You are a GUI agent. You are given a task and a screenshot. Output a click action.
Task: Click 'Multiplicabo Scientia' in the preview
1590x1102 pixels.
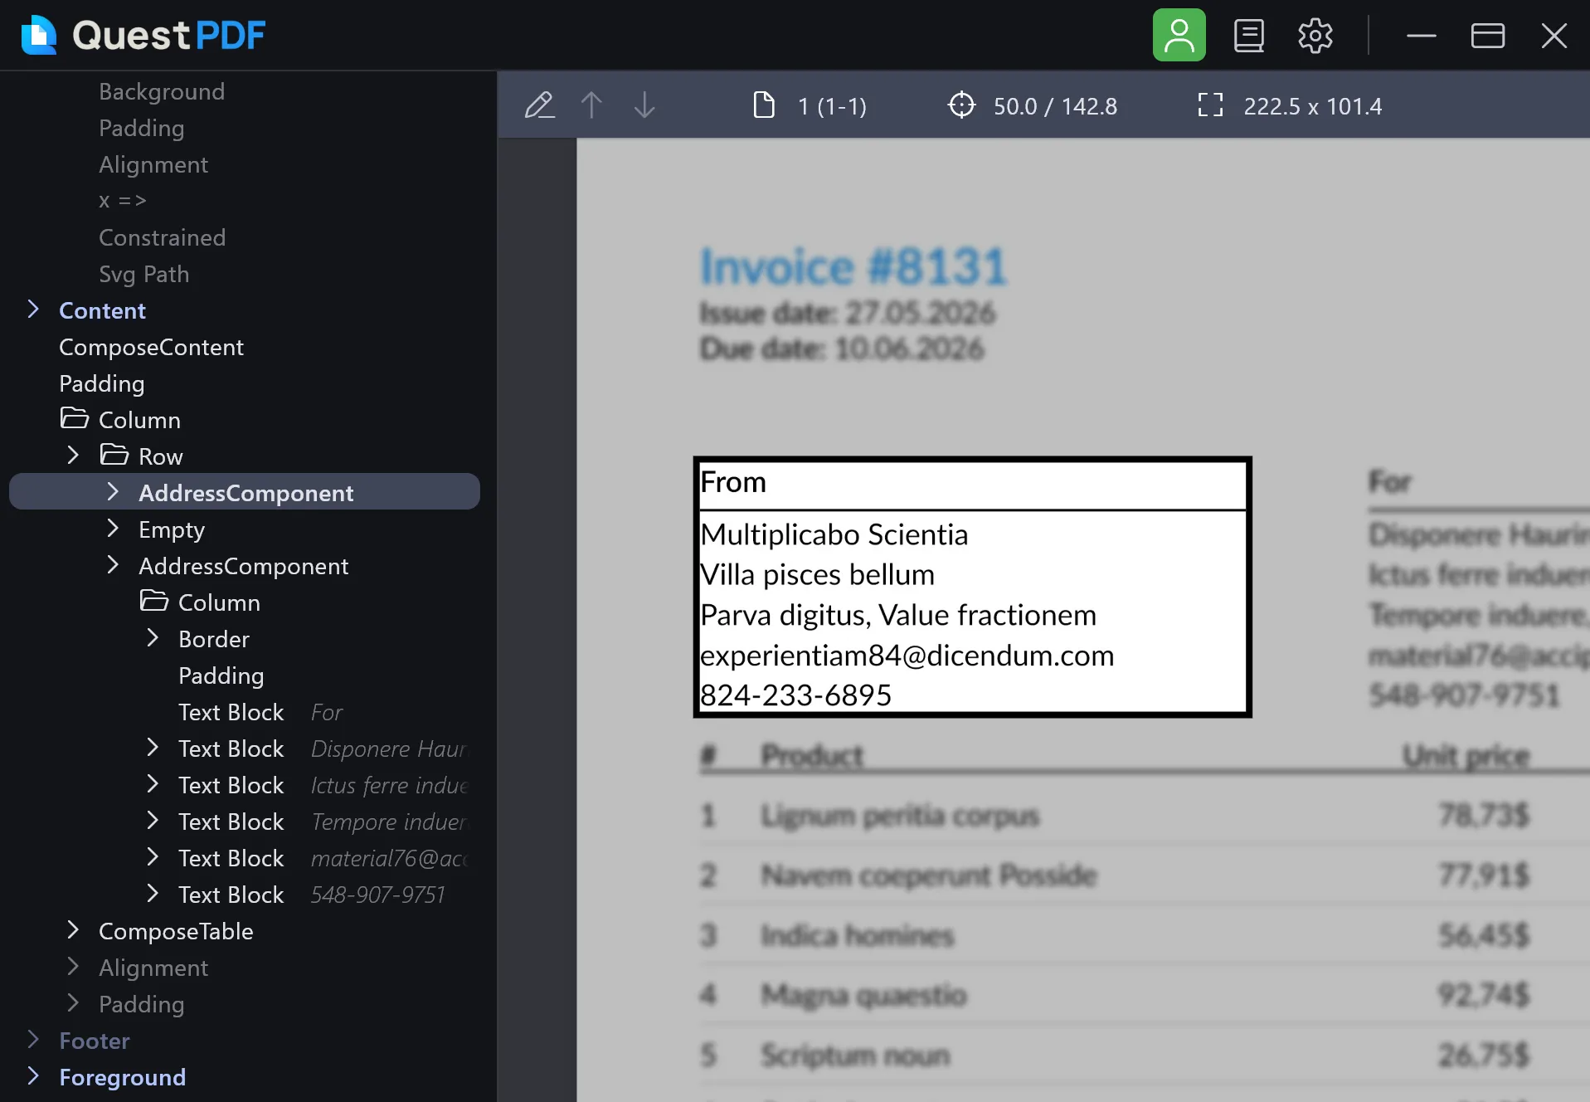[x=834, y=534]
